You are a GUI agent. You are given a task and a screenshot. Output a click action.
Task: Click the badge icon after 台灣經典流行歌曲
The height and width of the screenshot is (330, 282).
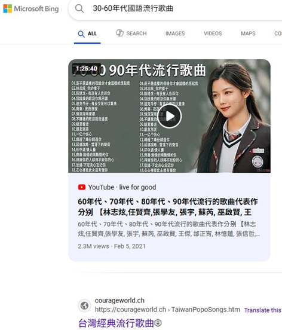tap(158, 323)
